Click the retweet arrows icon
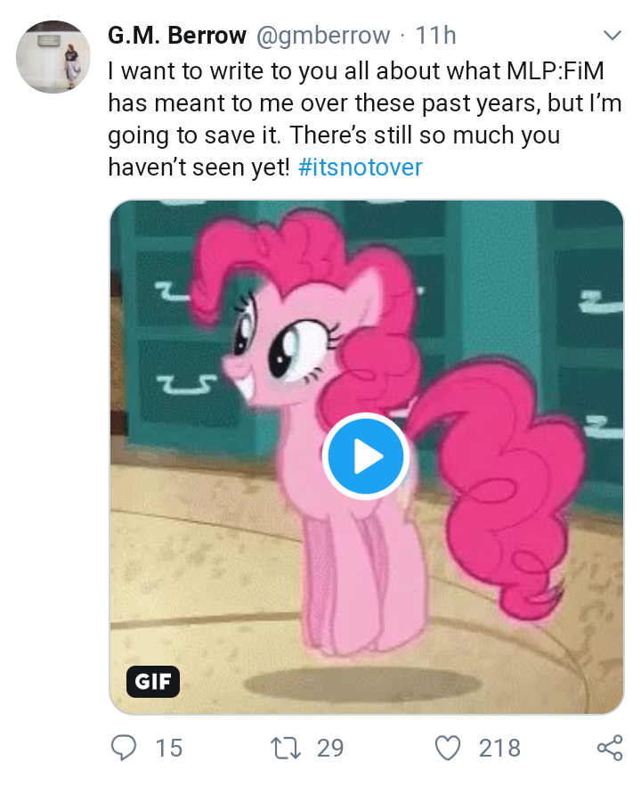Screen dimensions: 641x786 pyautogui.click(x=285, y=749)
